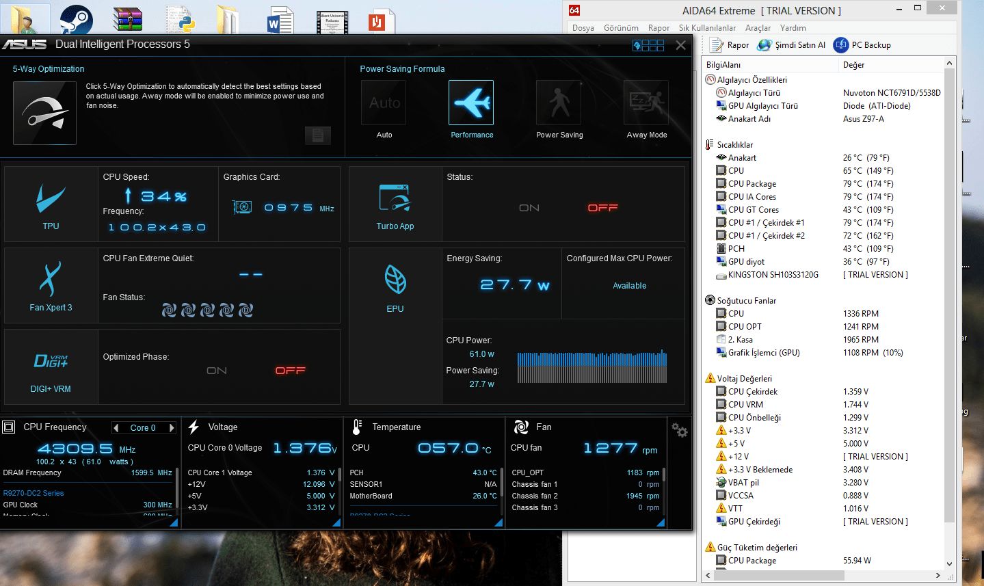Open the DIGI+ VRM panel
The height and width of the screenshot is (586, 984).
[x=51, y=367]
